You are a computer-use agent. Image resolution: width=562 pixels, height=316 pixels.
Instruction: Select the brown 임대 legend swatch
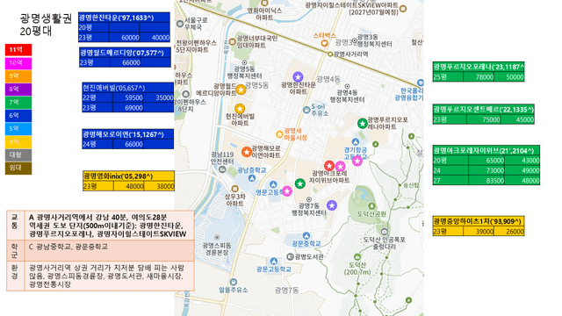(18, 168)
